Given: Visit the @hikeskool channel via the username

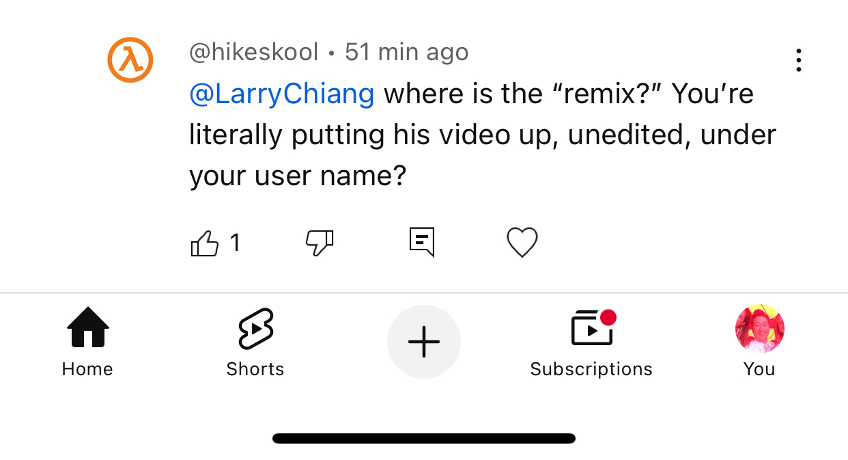Looking at the screenshot, I should tap(253, 52).
